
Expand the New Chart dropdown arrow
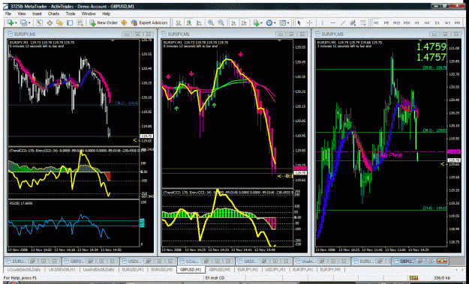click(16, 23)
